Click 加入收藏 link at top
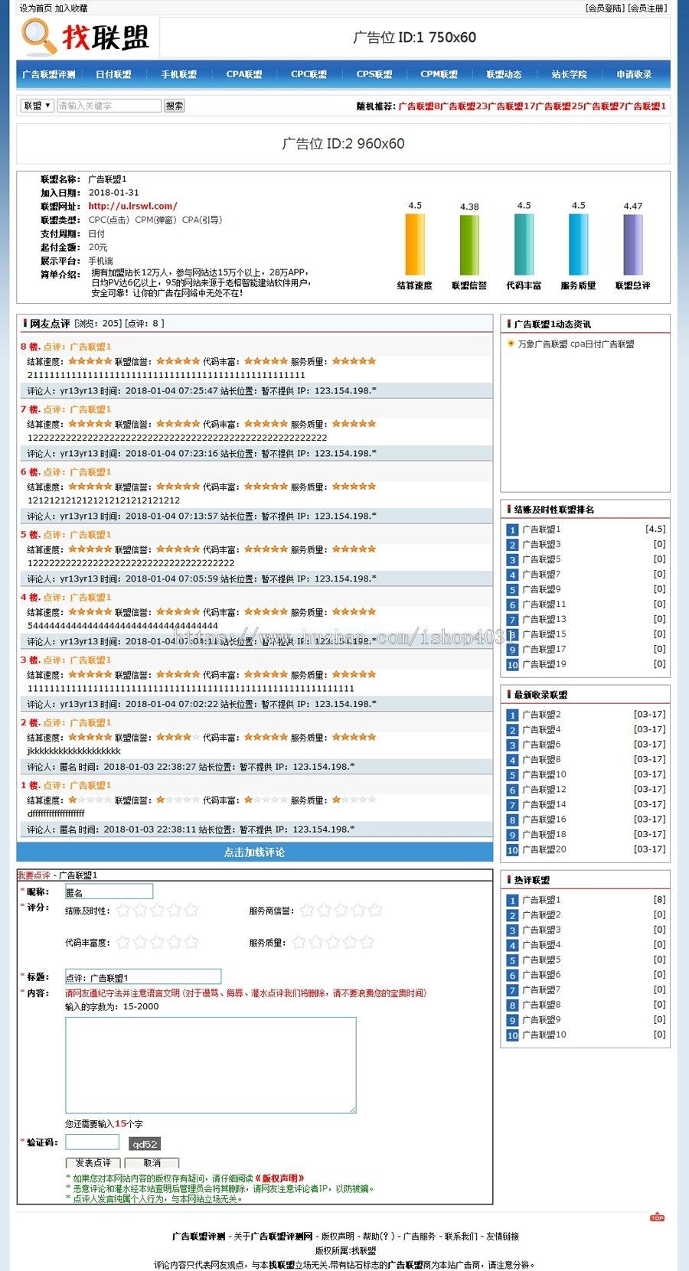The height and width of the screenshot is (1271, 689). (x=71, y=8)
